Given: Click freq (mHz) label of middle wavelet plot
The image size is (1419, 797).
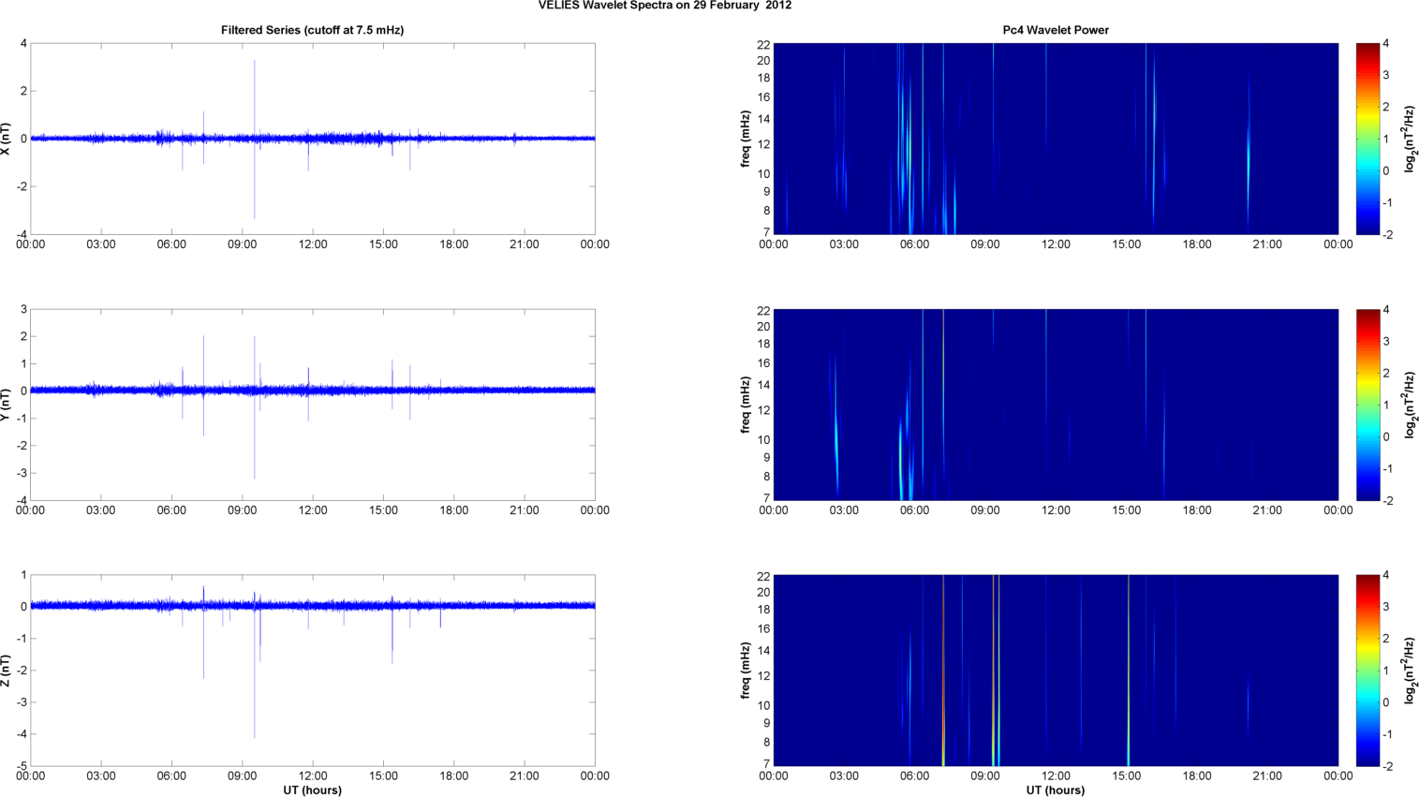Looking at the screenshot, I should [x=746, y=405].
